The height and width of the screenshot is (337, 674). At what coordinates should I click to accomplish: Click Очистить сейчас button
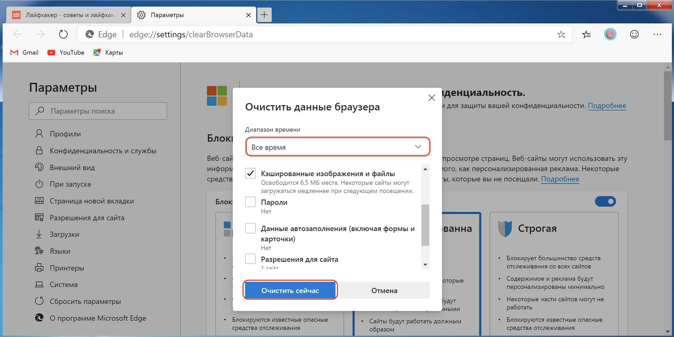click(x=290, y=290)
